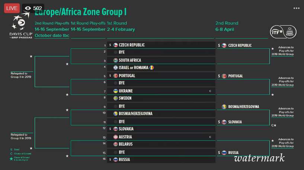Click the Sweden flag icon
Image resolution: width=304 pixels, height=170 pixels.
tap(116, 98)
